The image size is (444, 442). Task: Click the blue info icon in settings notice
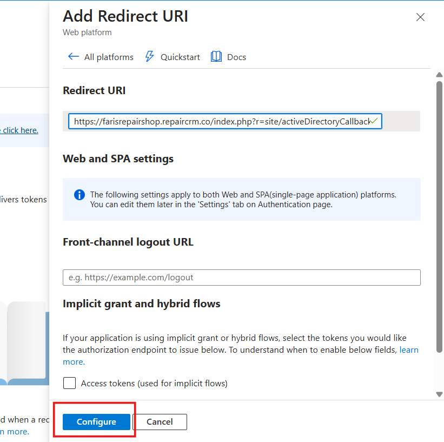[x=79, y=195]
